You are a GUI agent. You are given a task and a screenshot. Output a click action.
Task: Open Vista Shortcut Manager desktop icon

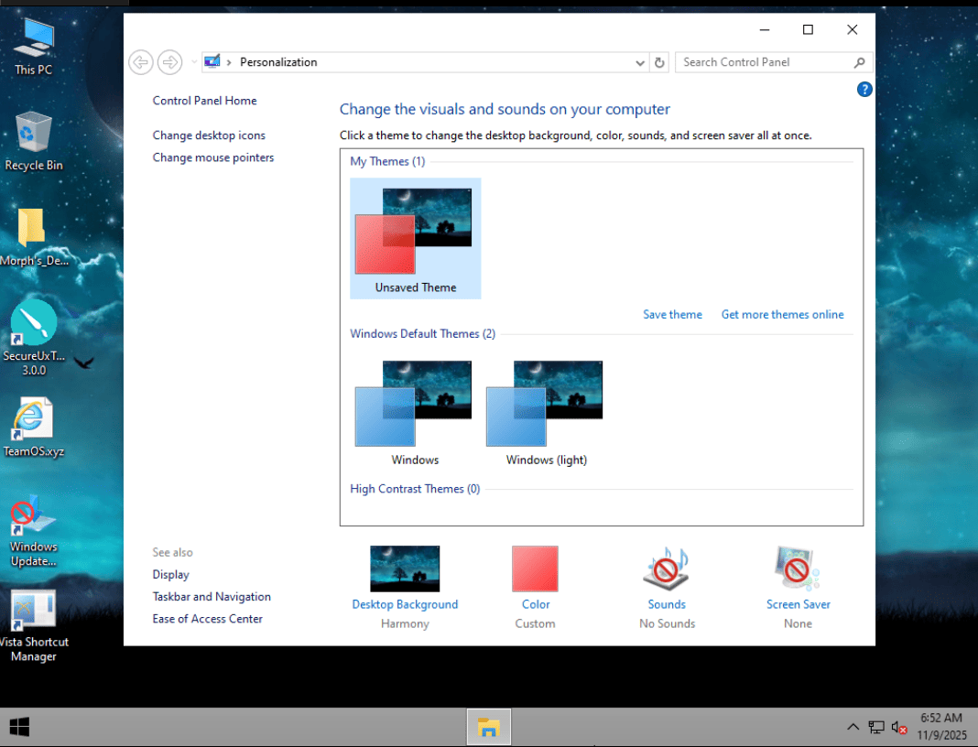[x=34, y=626]
